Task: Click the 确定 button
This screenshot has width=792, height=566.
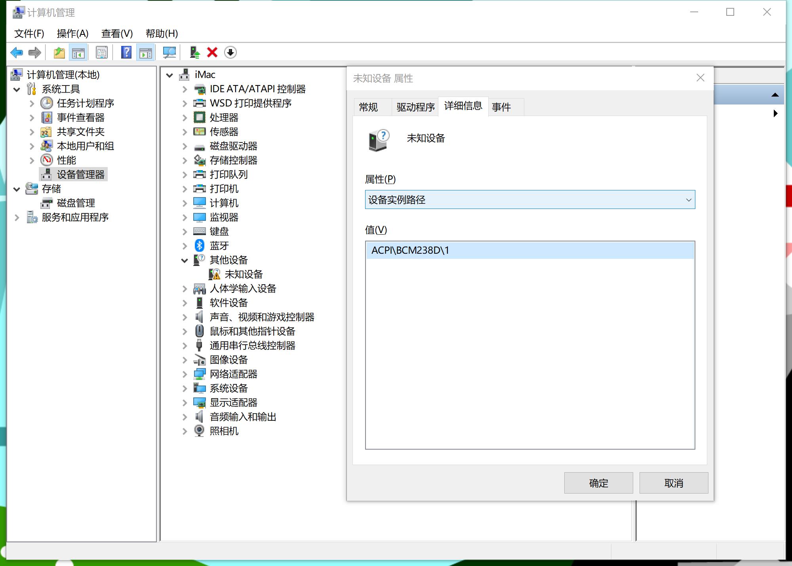Action: click(x=598, y=483)
